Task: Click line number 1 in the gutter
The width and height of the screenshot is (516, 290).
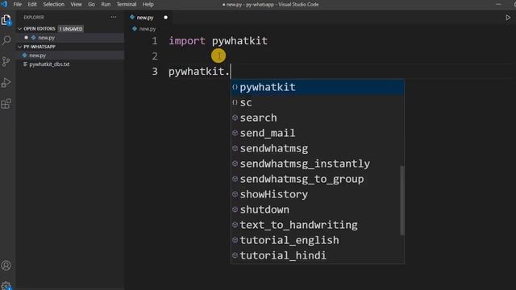Action: pos(154,41)
